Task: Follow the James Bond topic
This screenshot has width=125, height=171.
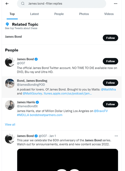Action: click(111, 38)
